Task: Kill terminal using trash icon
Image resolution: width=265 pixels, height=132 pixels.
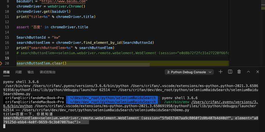Action: coord(239,72)
